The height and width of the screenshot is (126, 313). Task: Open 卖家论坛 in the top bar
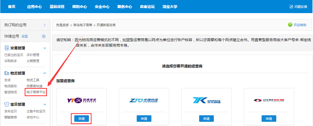(147, 7)
